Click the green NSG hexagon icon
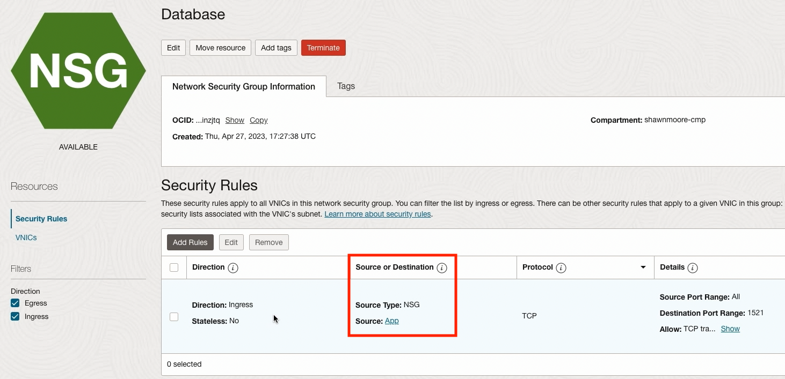This screenshot has height=379, width=785. pos(78,71)
